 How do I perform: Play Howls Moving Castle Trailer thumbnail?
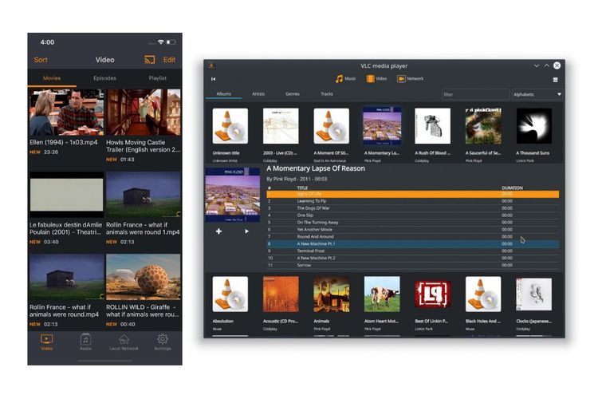pyautogui.click(x=144, y=113)
